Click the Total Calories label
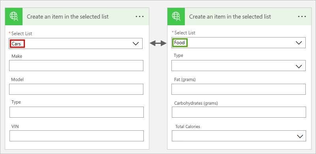Screen dimensions: 316x154 (188, 127)
